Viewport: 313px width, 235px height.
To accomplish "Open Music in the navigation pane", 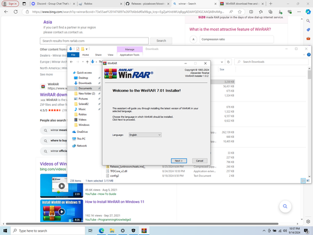I will pyautogui.click(x=82, y=109).
